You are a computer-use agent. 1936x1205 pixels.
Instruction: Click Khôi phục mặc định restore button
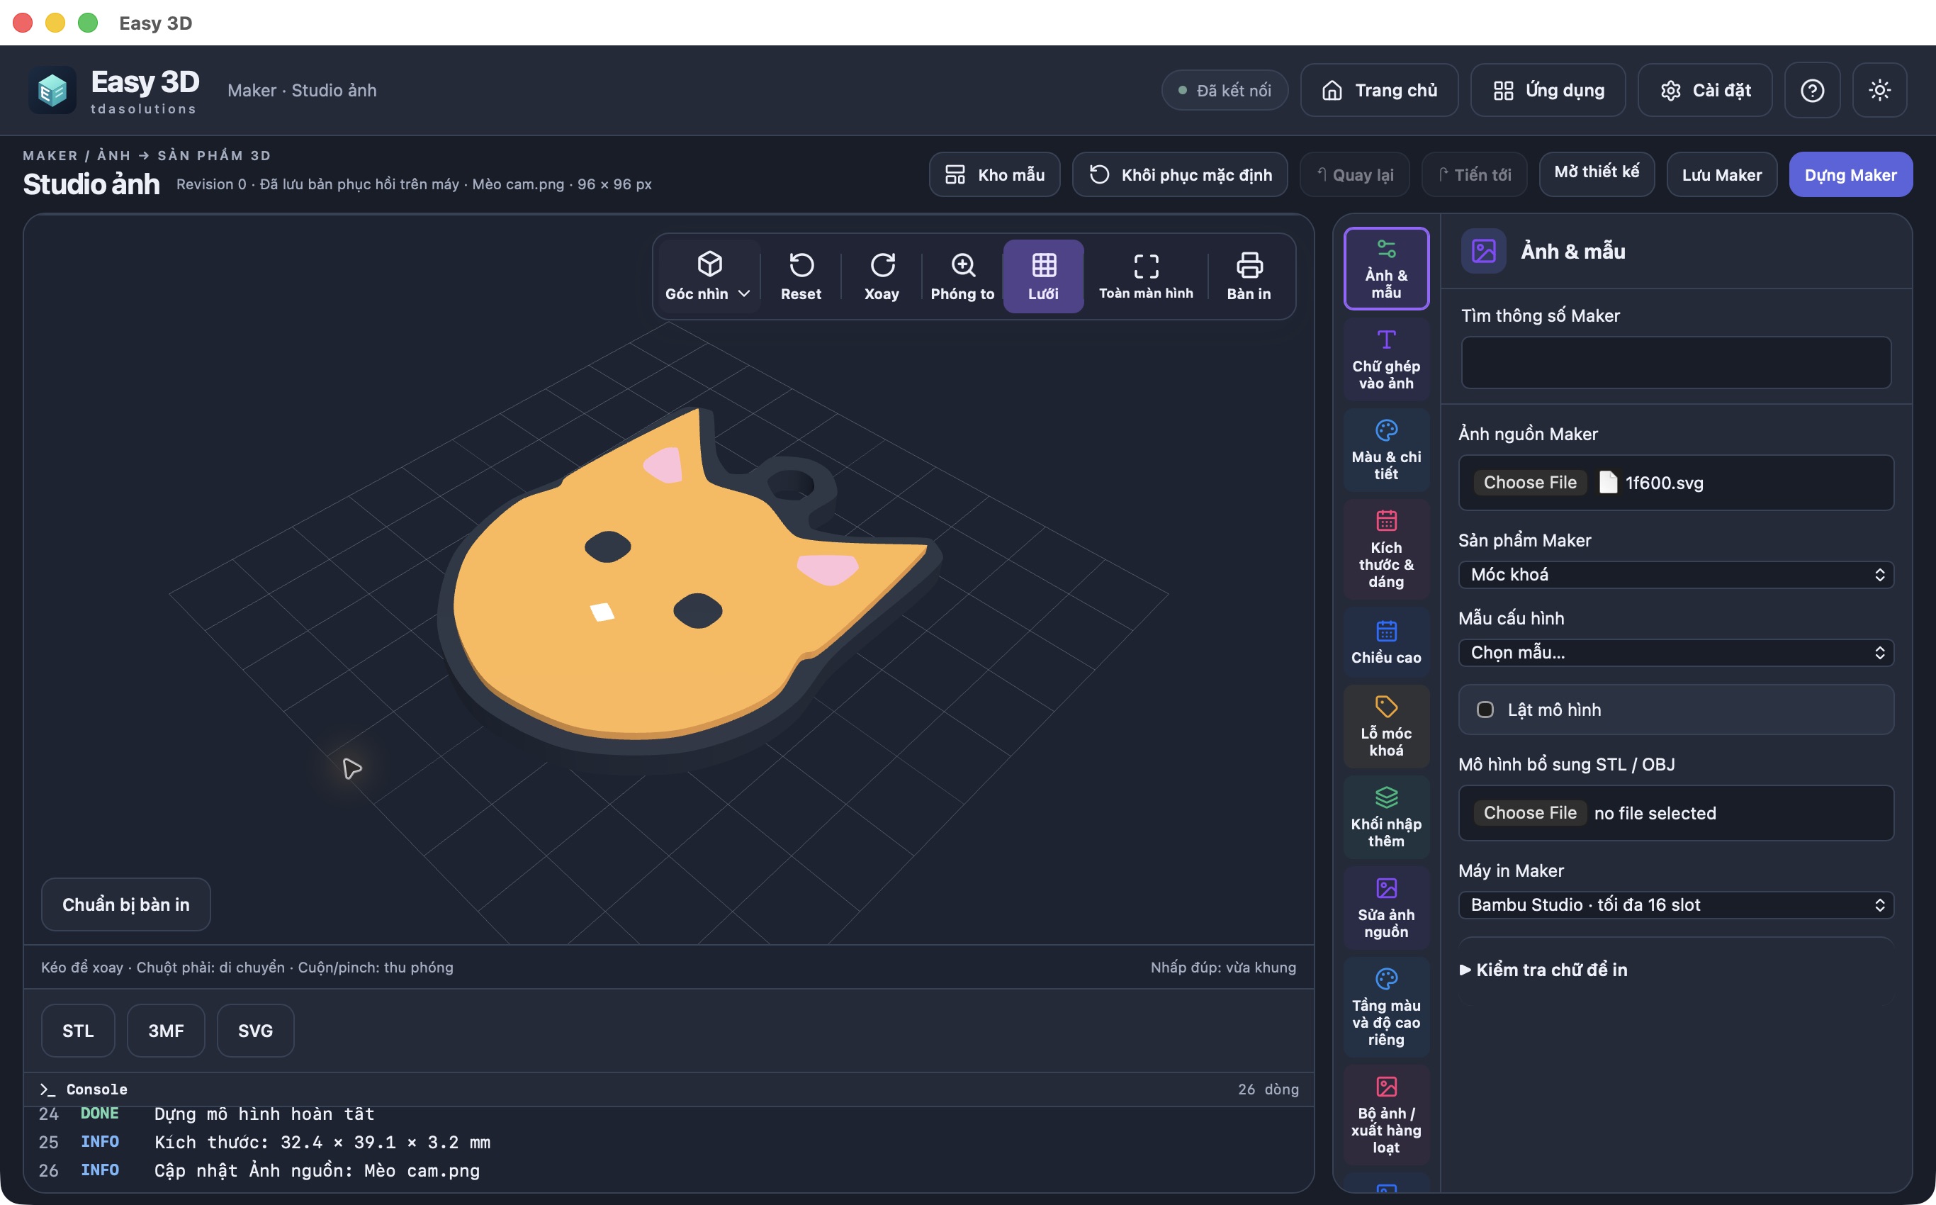click(1180, 174)
